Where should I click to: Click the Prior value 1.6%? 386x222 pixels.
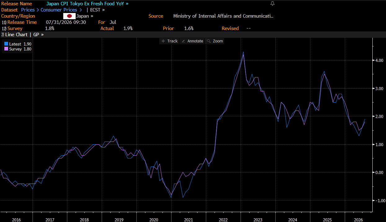(189, 28)
